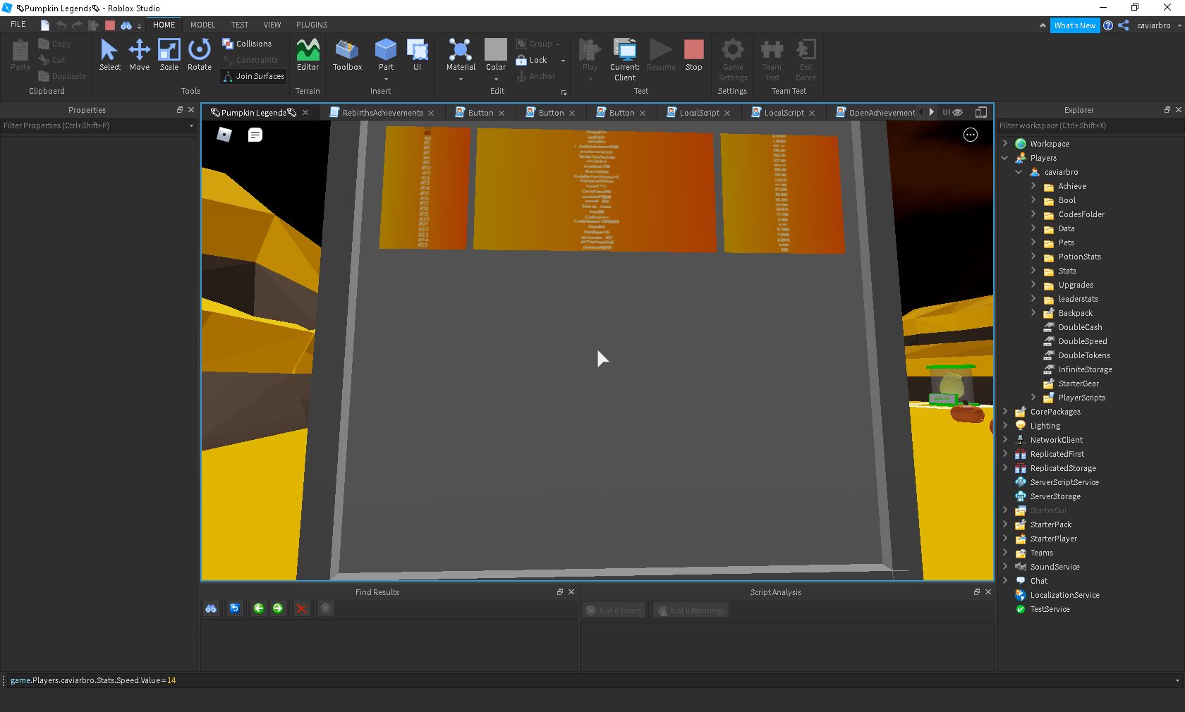This screenshot has height=712, width=1185.
Task: Expand the ReplicatedStorage node
Action: 1005,468
